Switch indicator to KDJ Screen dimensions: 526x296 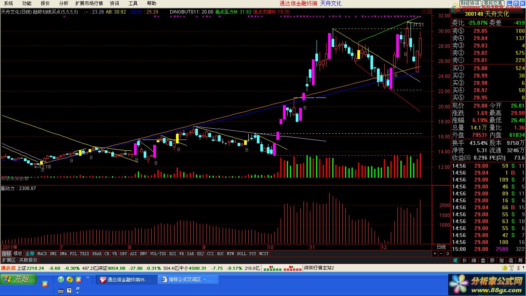(201, 254)
